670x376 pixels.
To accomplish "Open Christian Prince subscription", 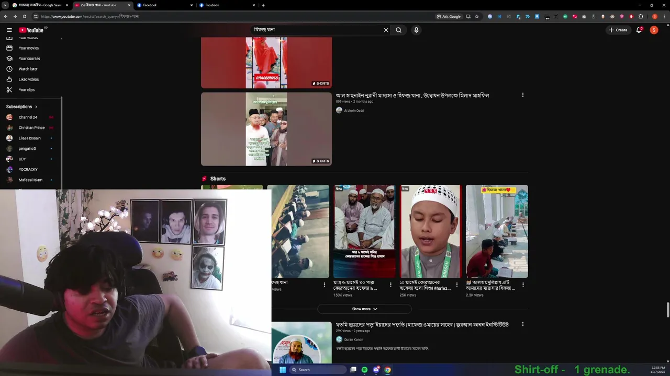I will point(31,127).
